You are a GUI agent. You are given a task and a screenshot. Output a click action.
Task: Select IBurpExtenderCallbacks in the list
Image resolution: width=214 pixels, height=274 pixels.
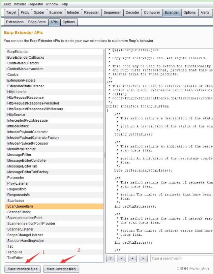(x=54, y=58)
